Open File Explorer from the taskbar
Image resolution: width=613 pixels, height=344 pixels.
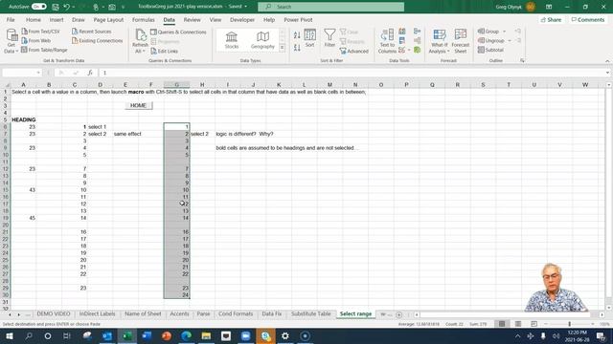tap(206, 335)
